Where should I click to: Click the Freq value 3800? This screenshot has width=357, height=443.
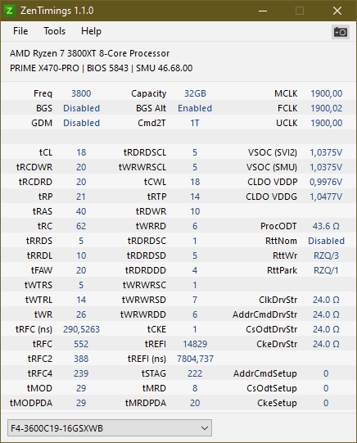click(81, 93)
